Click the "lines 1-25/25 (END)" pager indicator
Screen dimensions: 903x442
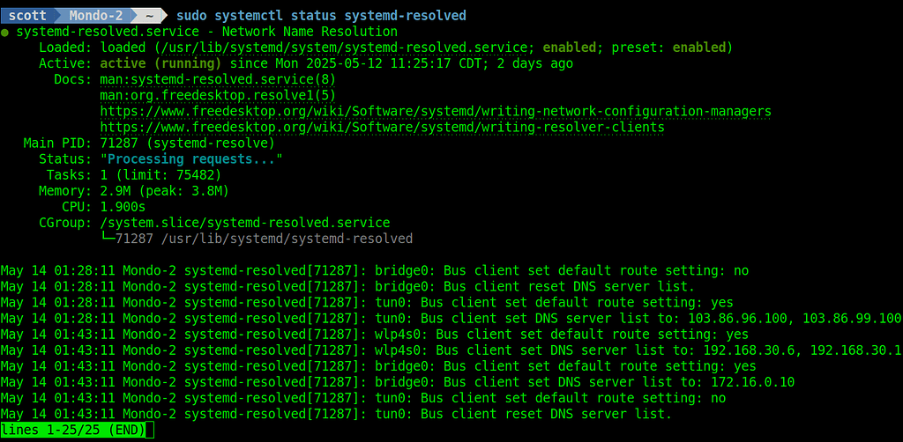pos(73,431)
